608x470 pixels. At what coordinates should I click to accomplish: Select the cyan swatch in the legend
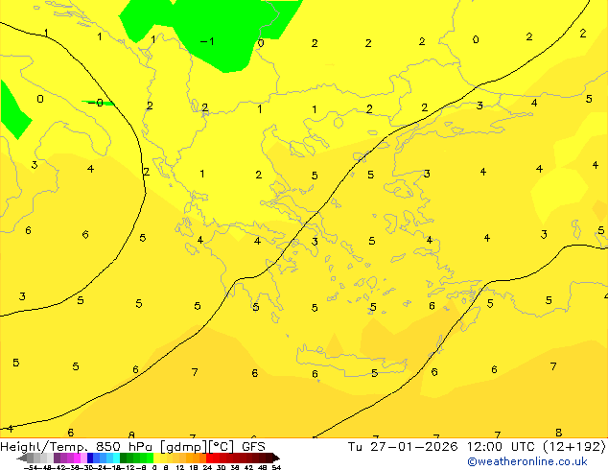click(116, 458)
